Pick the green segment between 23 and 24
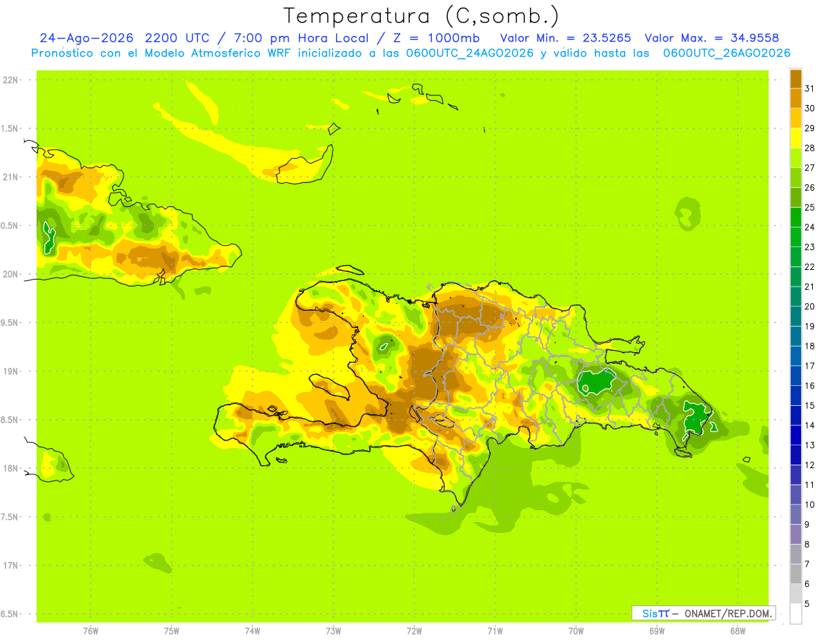This screenshot has height=640, width=828. click(796, 237)
